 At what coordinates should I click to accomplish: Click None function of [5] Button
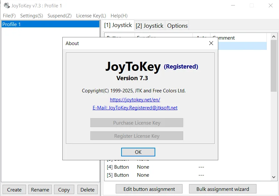[x=143, y=175]
